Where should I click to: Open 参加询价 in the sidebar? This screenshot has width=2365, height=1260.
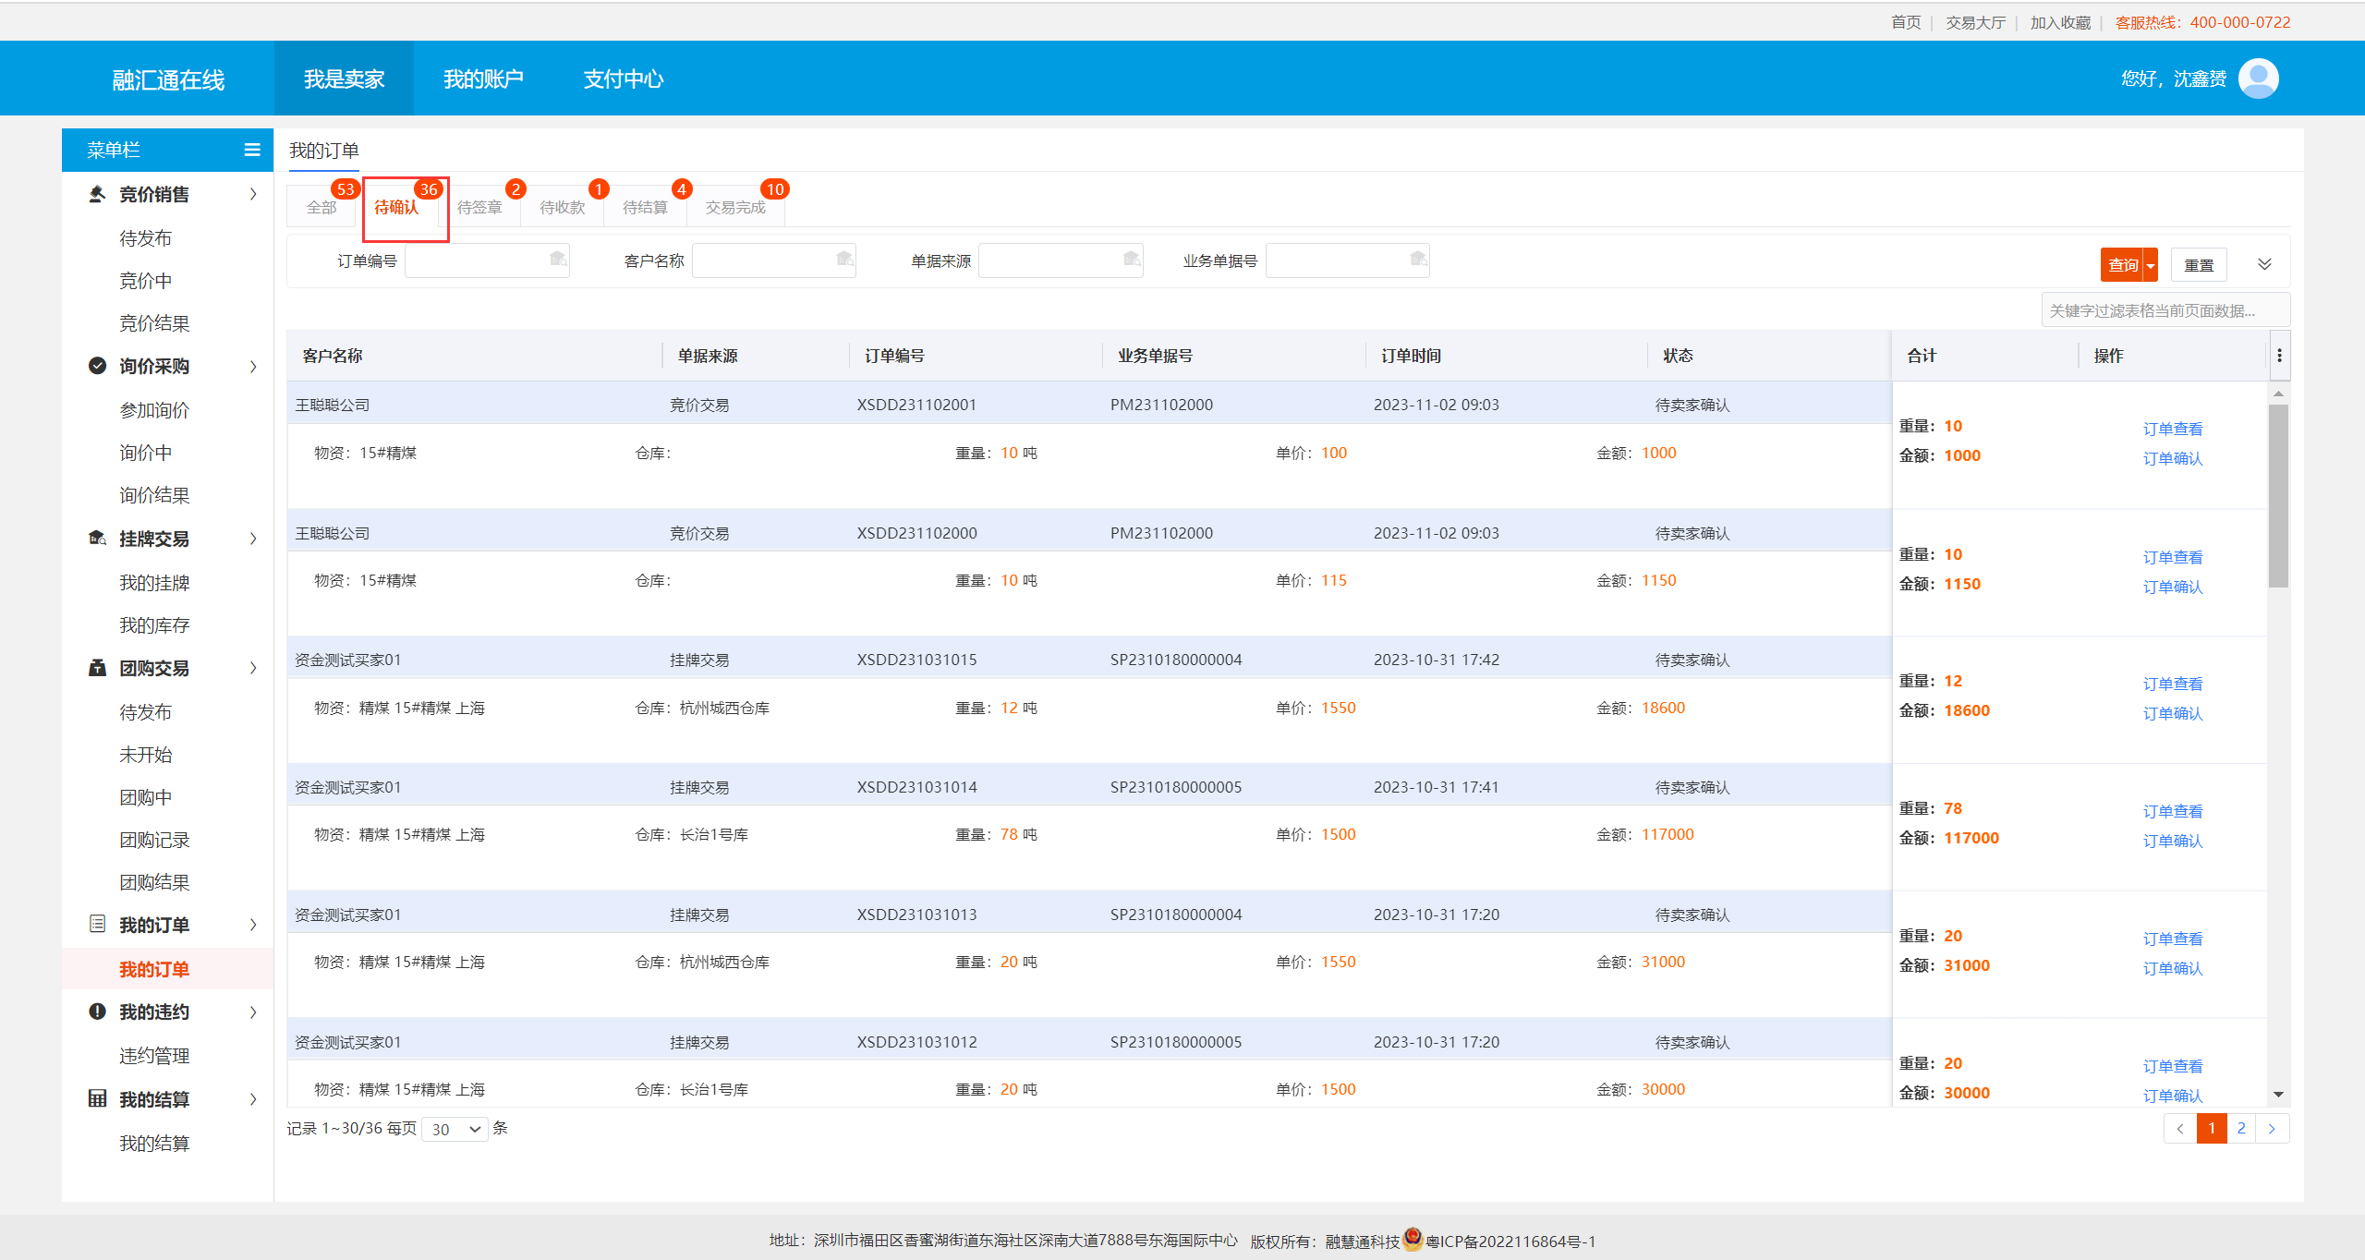[154, 410]
